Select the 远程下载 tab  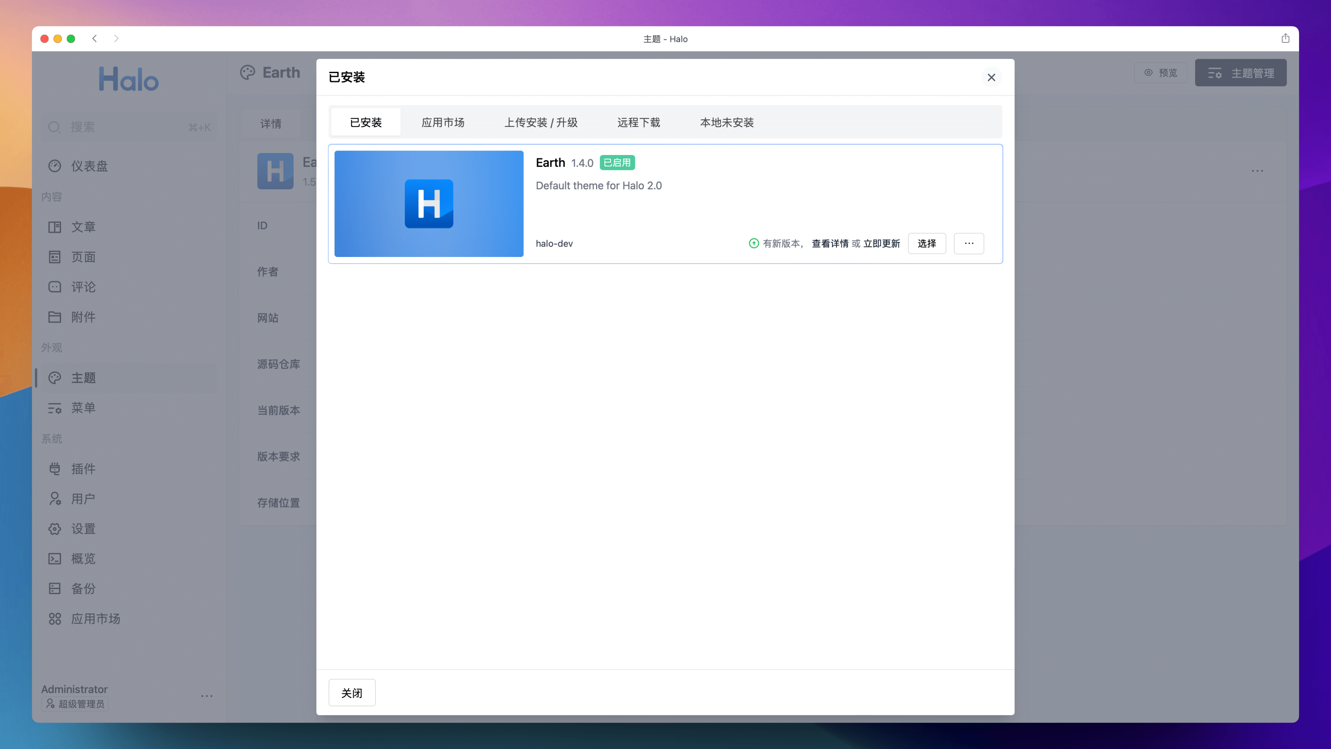pyautogui.click(x=638, y=122)
